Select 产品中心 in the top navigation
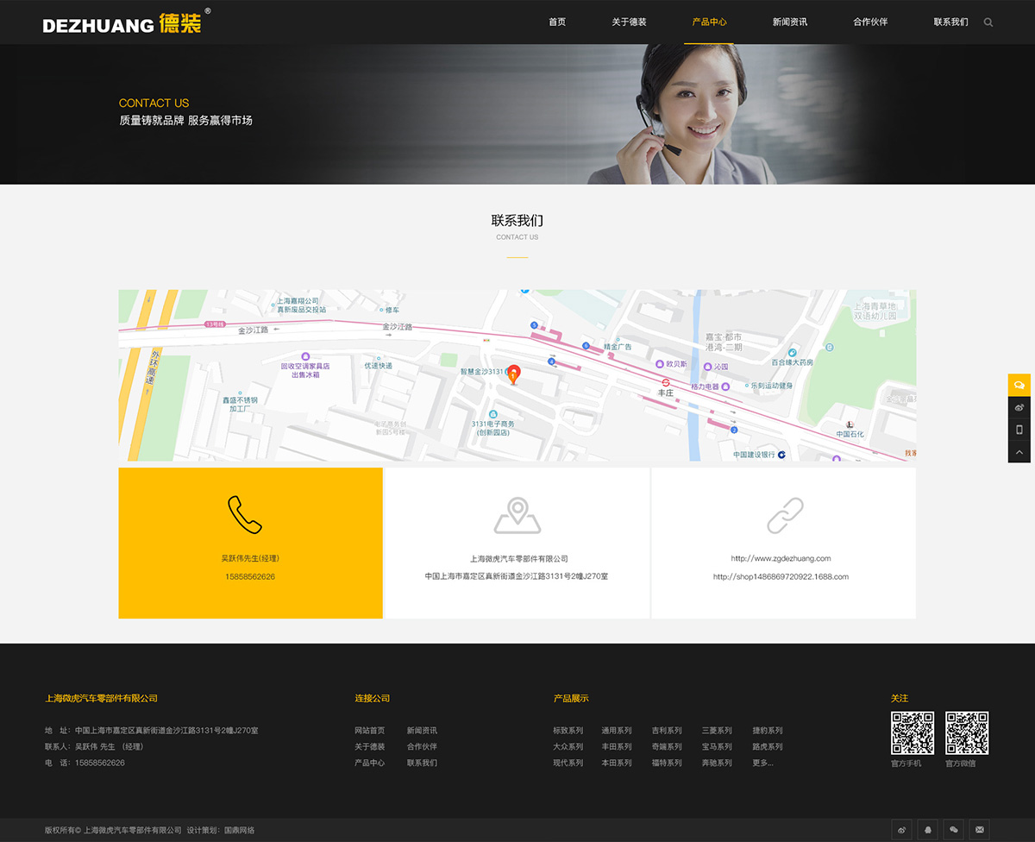 click(x=709, y=22)
